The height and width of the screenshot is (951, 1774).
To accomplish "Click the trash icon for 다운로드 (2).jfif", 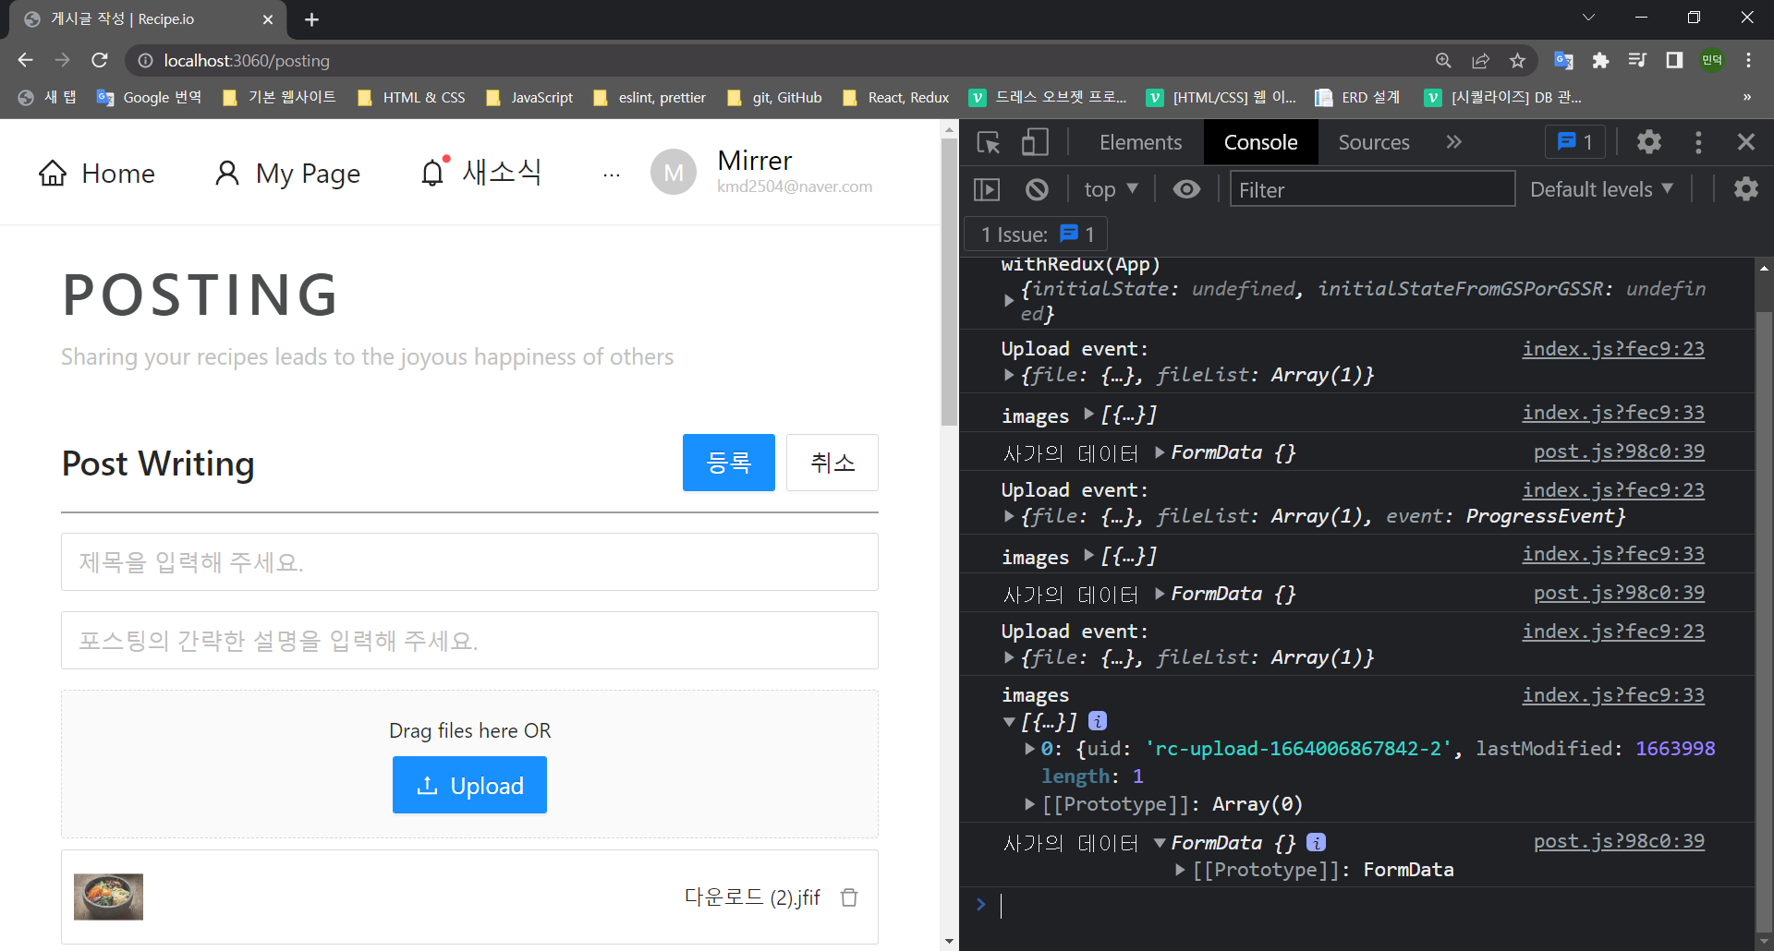I will click(x=849, y=897).
